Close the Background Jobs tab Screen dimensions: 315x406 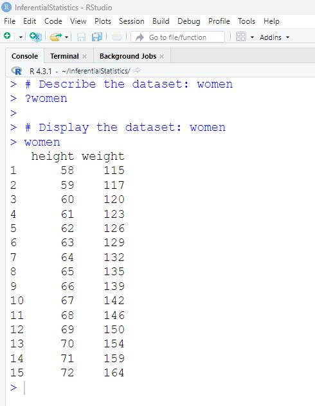[x=161, y=56]
